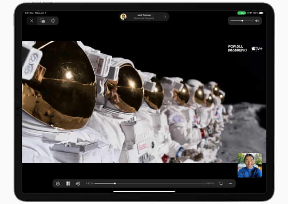Viewport: 288px width, 204px height.
Task: Tap Neil Tolman's avatar in banner
Action: [123, 17]
